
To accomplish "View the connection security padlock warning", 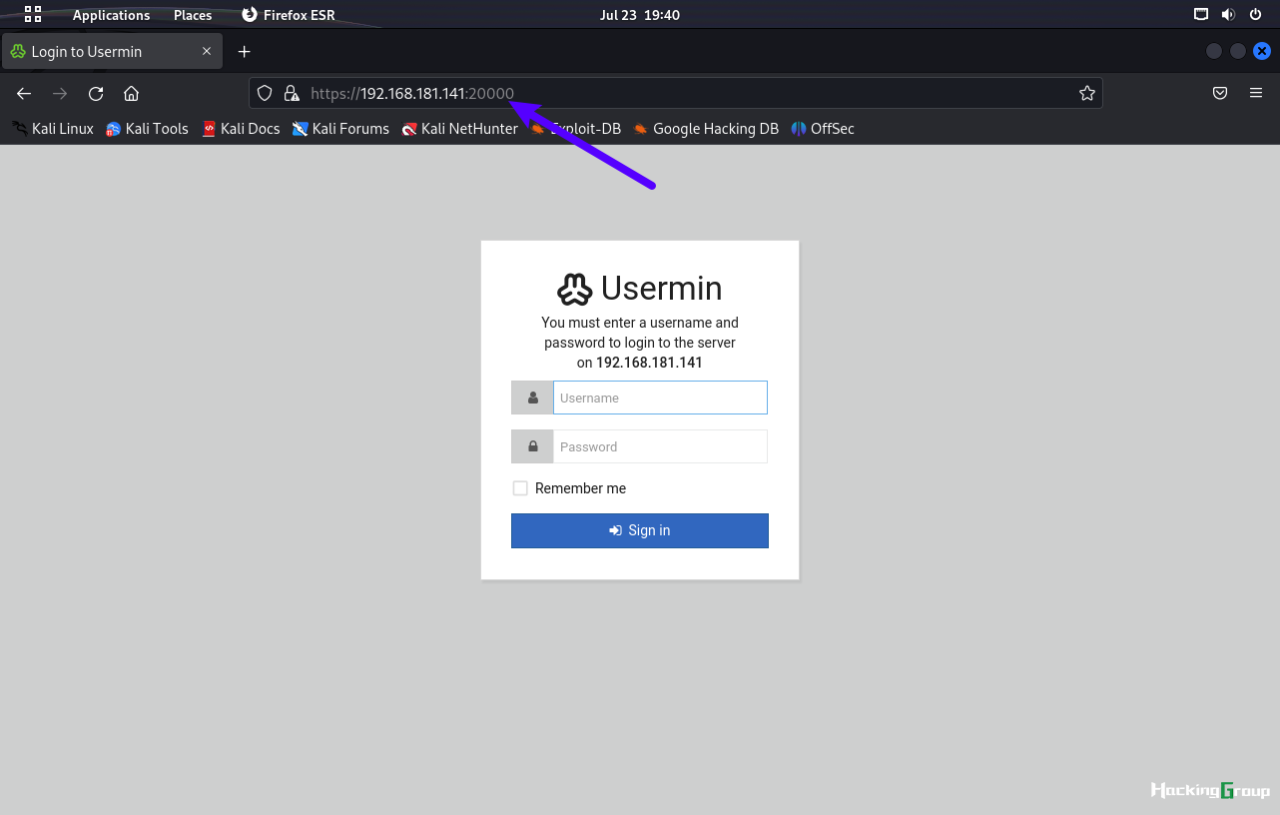I will pyautogui.click(x=292, y=93).
